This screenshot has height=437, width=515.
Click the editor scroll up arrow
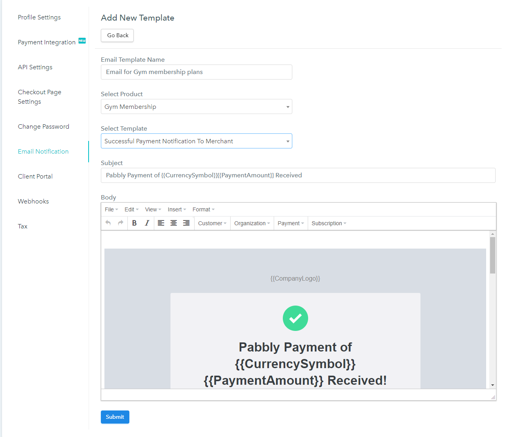pyautogui.click(x=492, y=234)
